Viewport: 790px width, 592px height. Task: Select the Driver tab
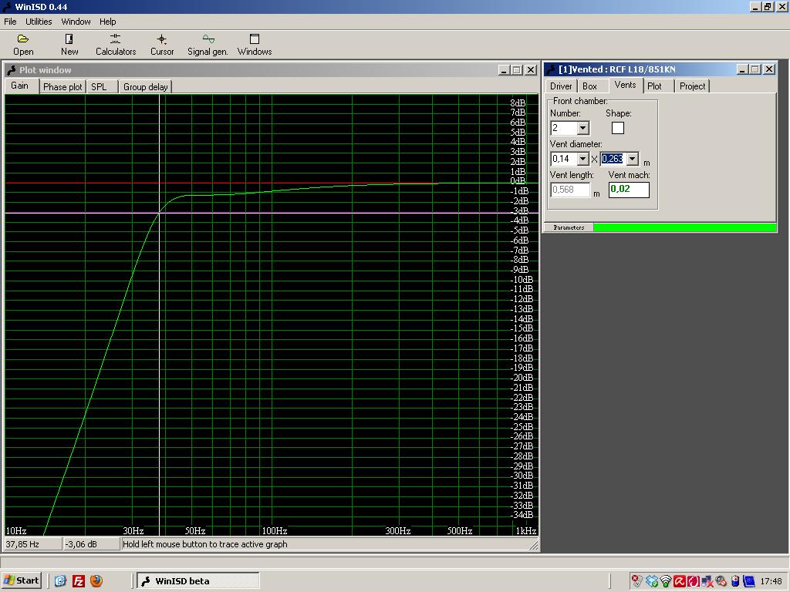[561, 86]
